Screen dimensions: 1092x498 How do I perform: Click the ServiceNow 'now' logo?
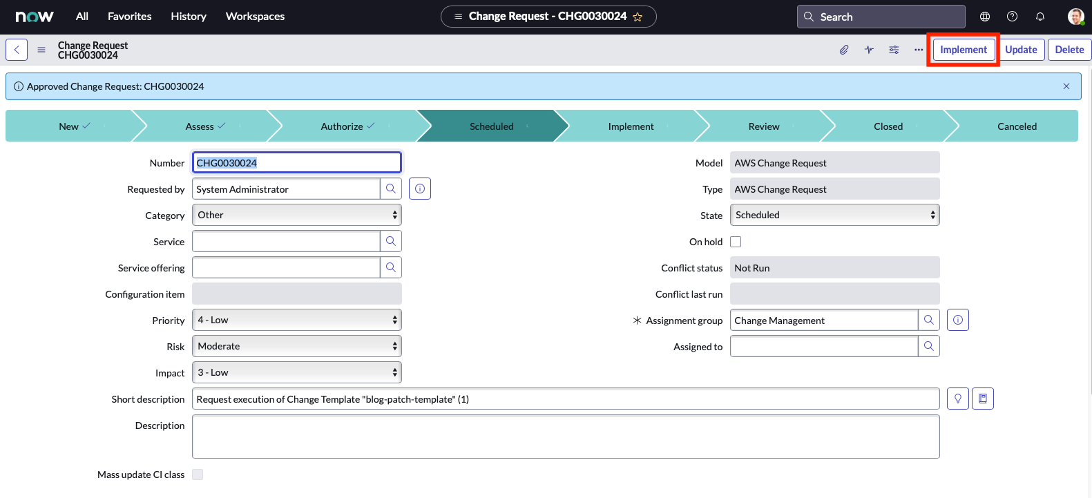coord(35,17)
